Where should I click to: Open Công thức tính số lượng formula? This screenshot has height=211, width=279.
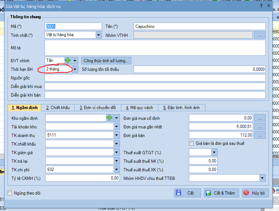tap(106, 61)
